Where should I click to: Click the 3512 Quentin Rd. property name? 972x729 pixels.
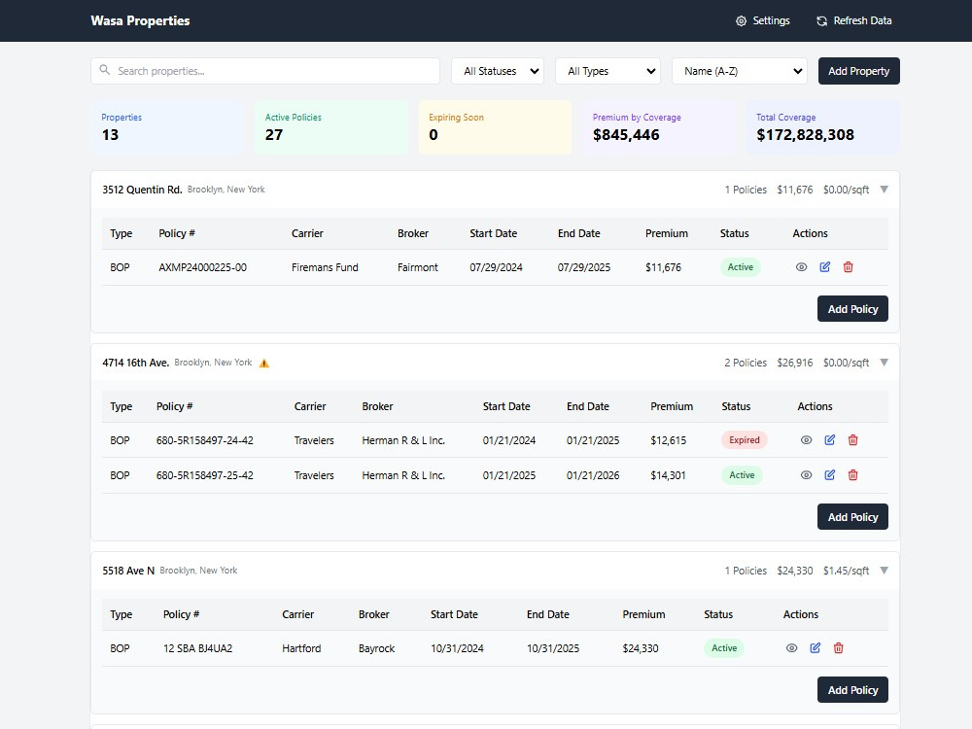[x=142, y=190]
